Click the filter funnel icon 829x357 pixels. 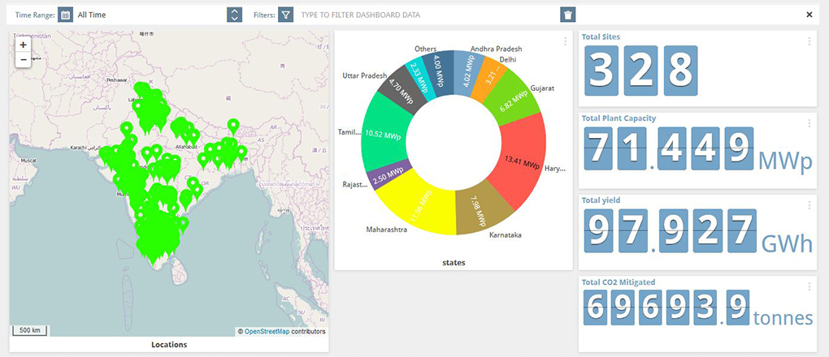click(x=285, y=15)
